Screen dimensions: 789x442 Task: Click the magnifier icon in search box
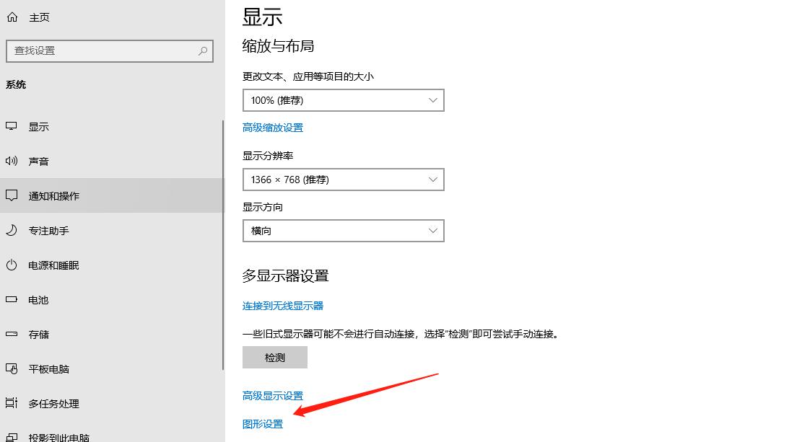pos(203,51)
